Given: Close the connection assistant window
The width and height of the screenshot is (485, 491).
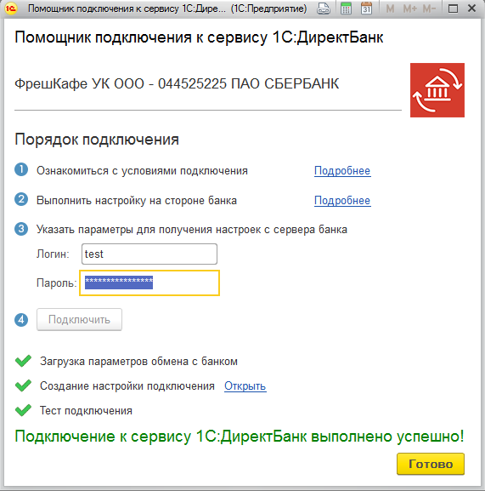Looking at the screenshot, I should 472,9.
